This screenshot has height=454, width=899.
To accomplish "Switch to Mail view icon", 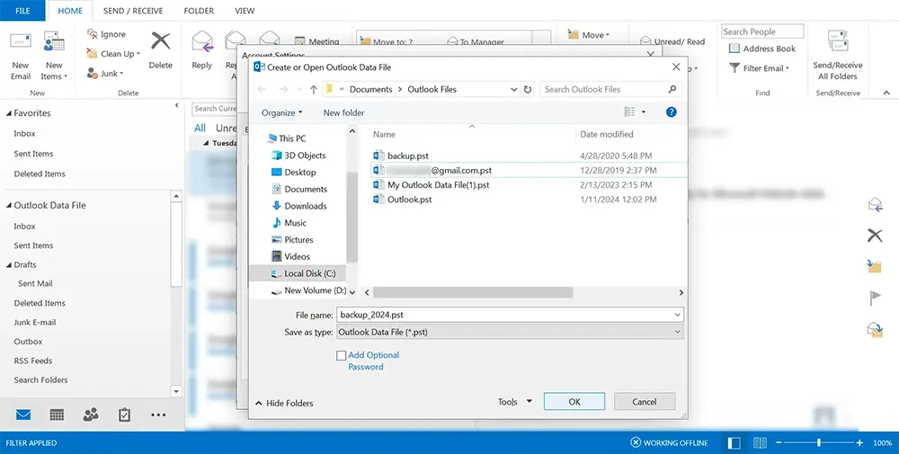I will coord(23,414).
